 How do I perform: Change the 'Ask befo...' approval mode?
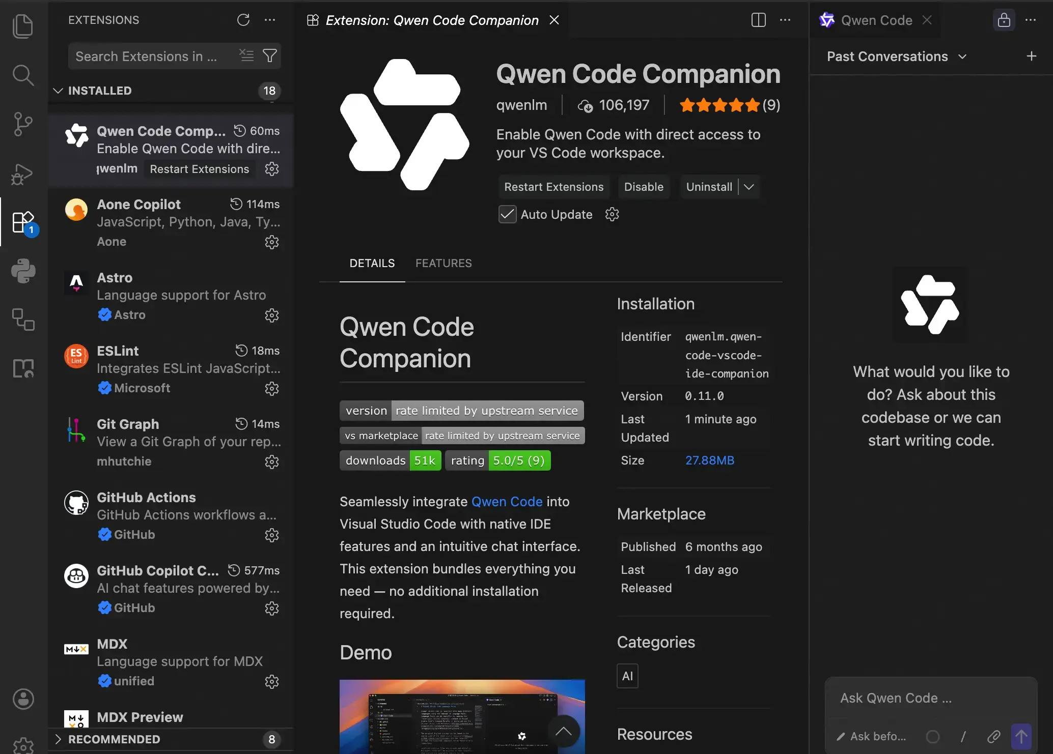point(872,736)
